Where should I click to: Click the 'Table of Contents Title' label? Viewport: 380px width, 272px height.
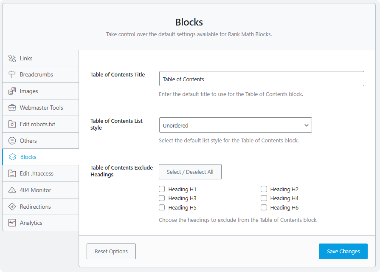pyautogui.click(x=118, y=74)
